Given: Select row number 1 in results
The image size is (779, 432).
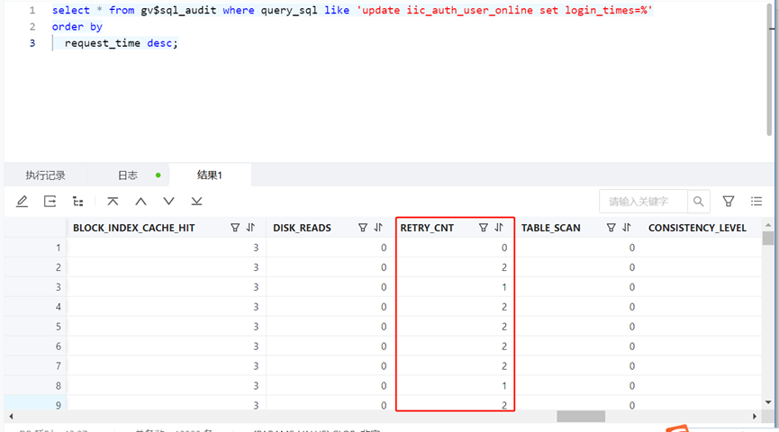Looking at the screenshot, I should [x=35, y=247].
